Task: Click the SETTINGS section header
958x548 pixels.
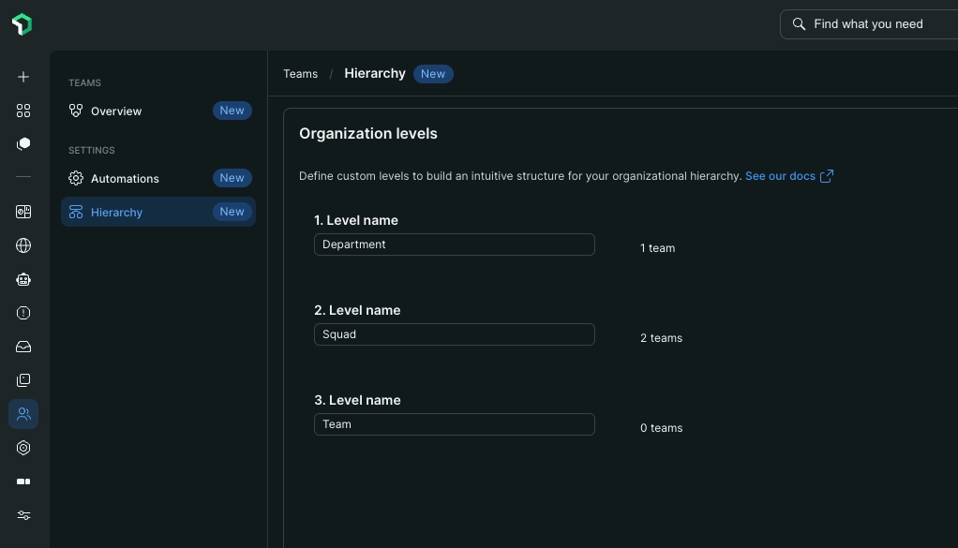Action: [x=92, y=150]
